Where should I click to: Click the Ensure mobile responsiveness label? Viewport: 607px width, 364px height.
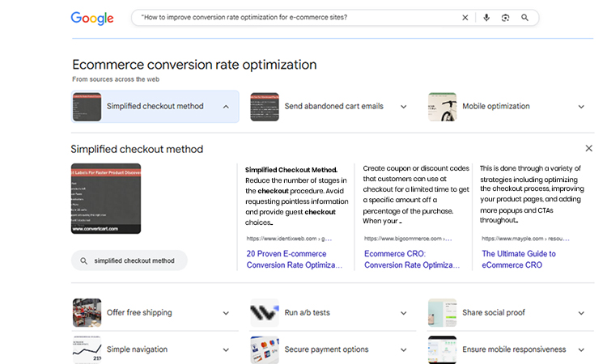(x=514, y=349)
